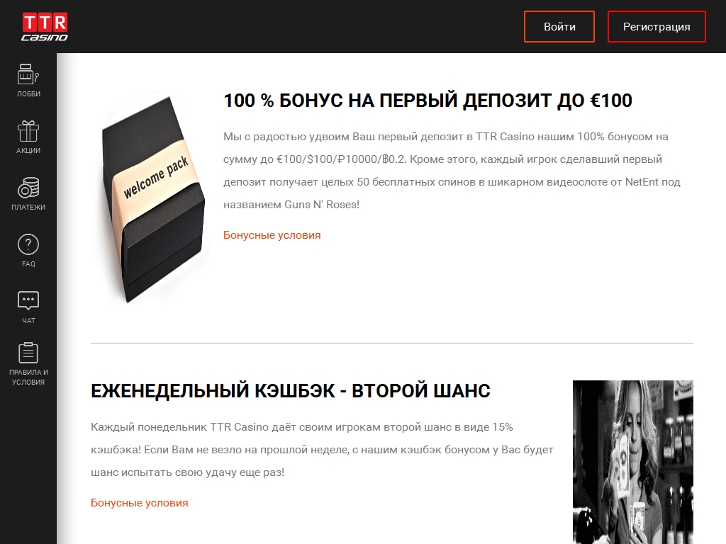Select the Платежи menu label
Image resolution: width=726 pixels, height=544 pixels.
[x=28, y=208]
